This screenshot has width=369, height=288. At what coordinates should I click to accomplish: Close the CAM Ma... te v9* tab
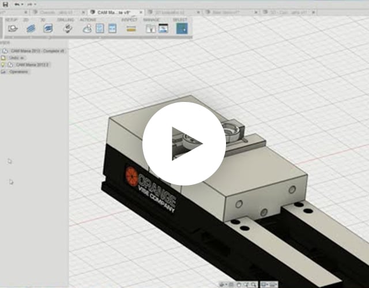point(141,12)
